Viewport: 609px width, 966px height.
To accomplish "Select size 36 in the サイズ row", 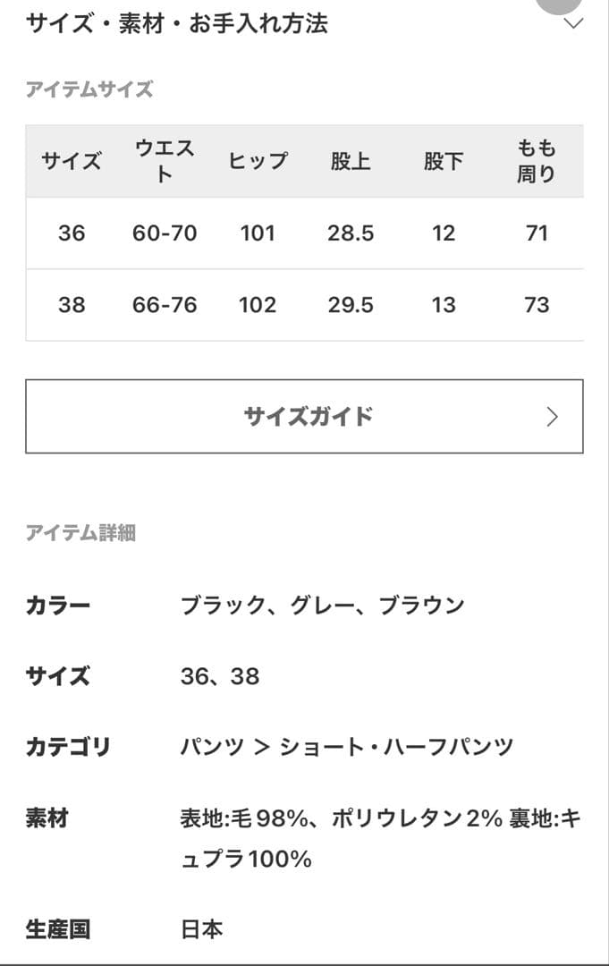I will (x=193, y=677).
